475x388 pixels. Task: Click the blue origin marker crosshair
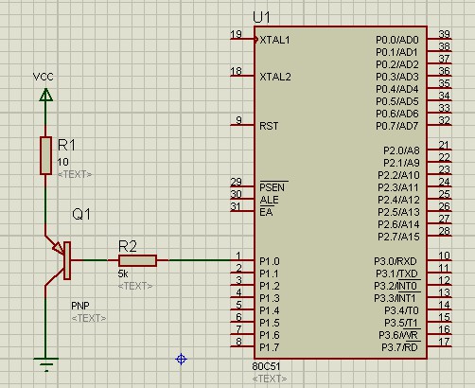[181, 359]
